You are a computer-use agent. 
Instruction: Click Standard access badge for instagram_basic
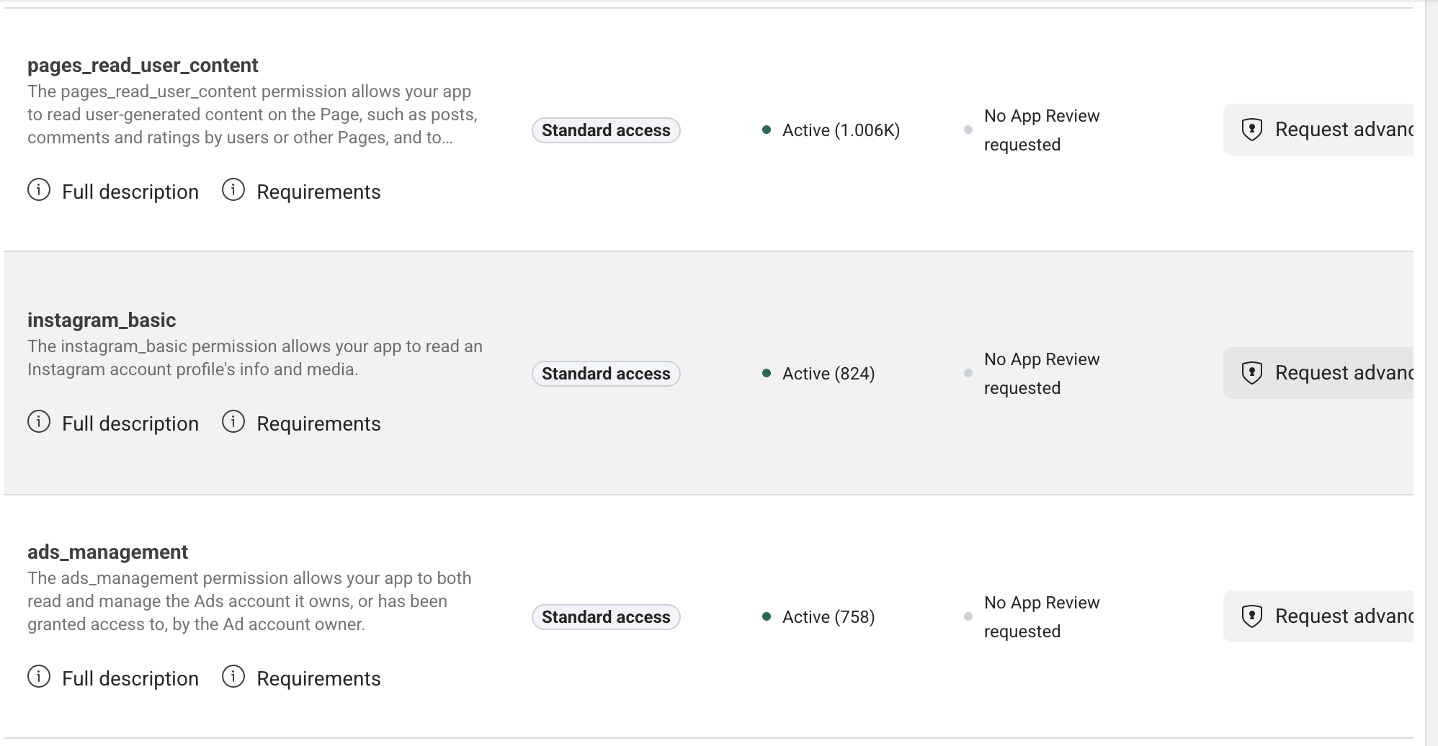tap(606, 374)
